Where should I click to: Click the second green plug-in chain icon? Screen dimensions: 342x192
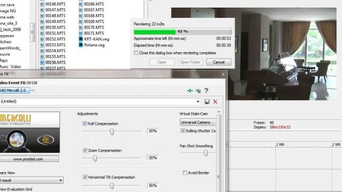[x=198, y=91]
